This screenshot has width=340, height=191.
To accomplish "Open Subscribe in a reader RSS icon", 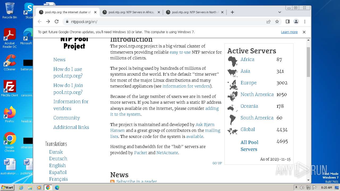I will [x=112, y=181].
